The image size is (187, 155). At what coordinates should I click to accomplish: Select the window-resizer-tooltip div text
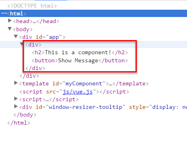103,107
